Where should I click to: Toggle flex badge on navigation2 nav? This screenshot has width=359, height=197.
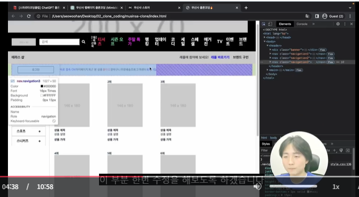pyautogui.click(x=330, y=58)
